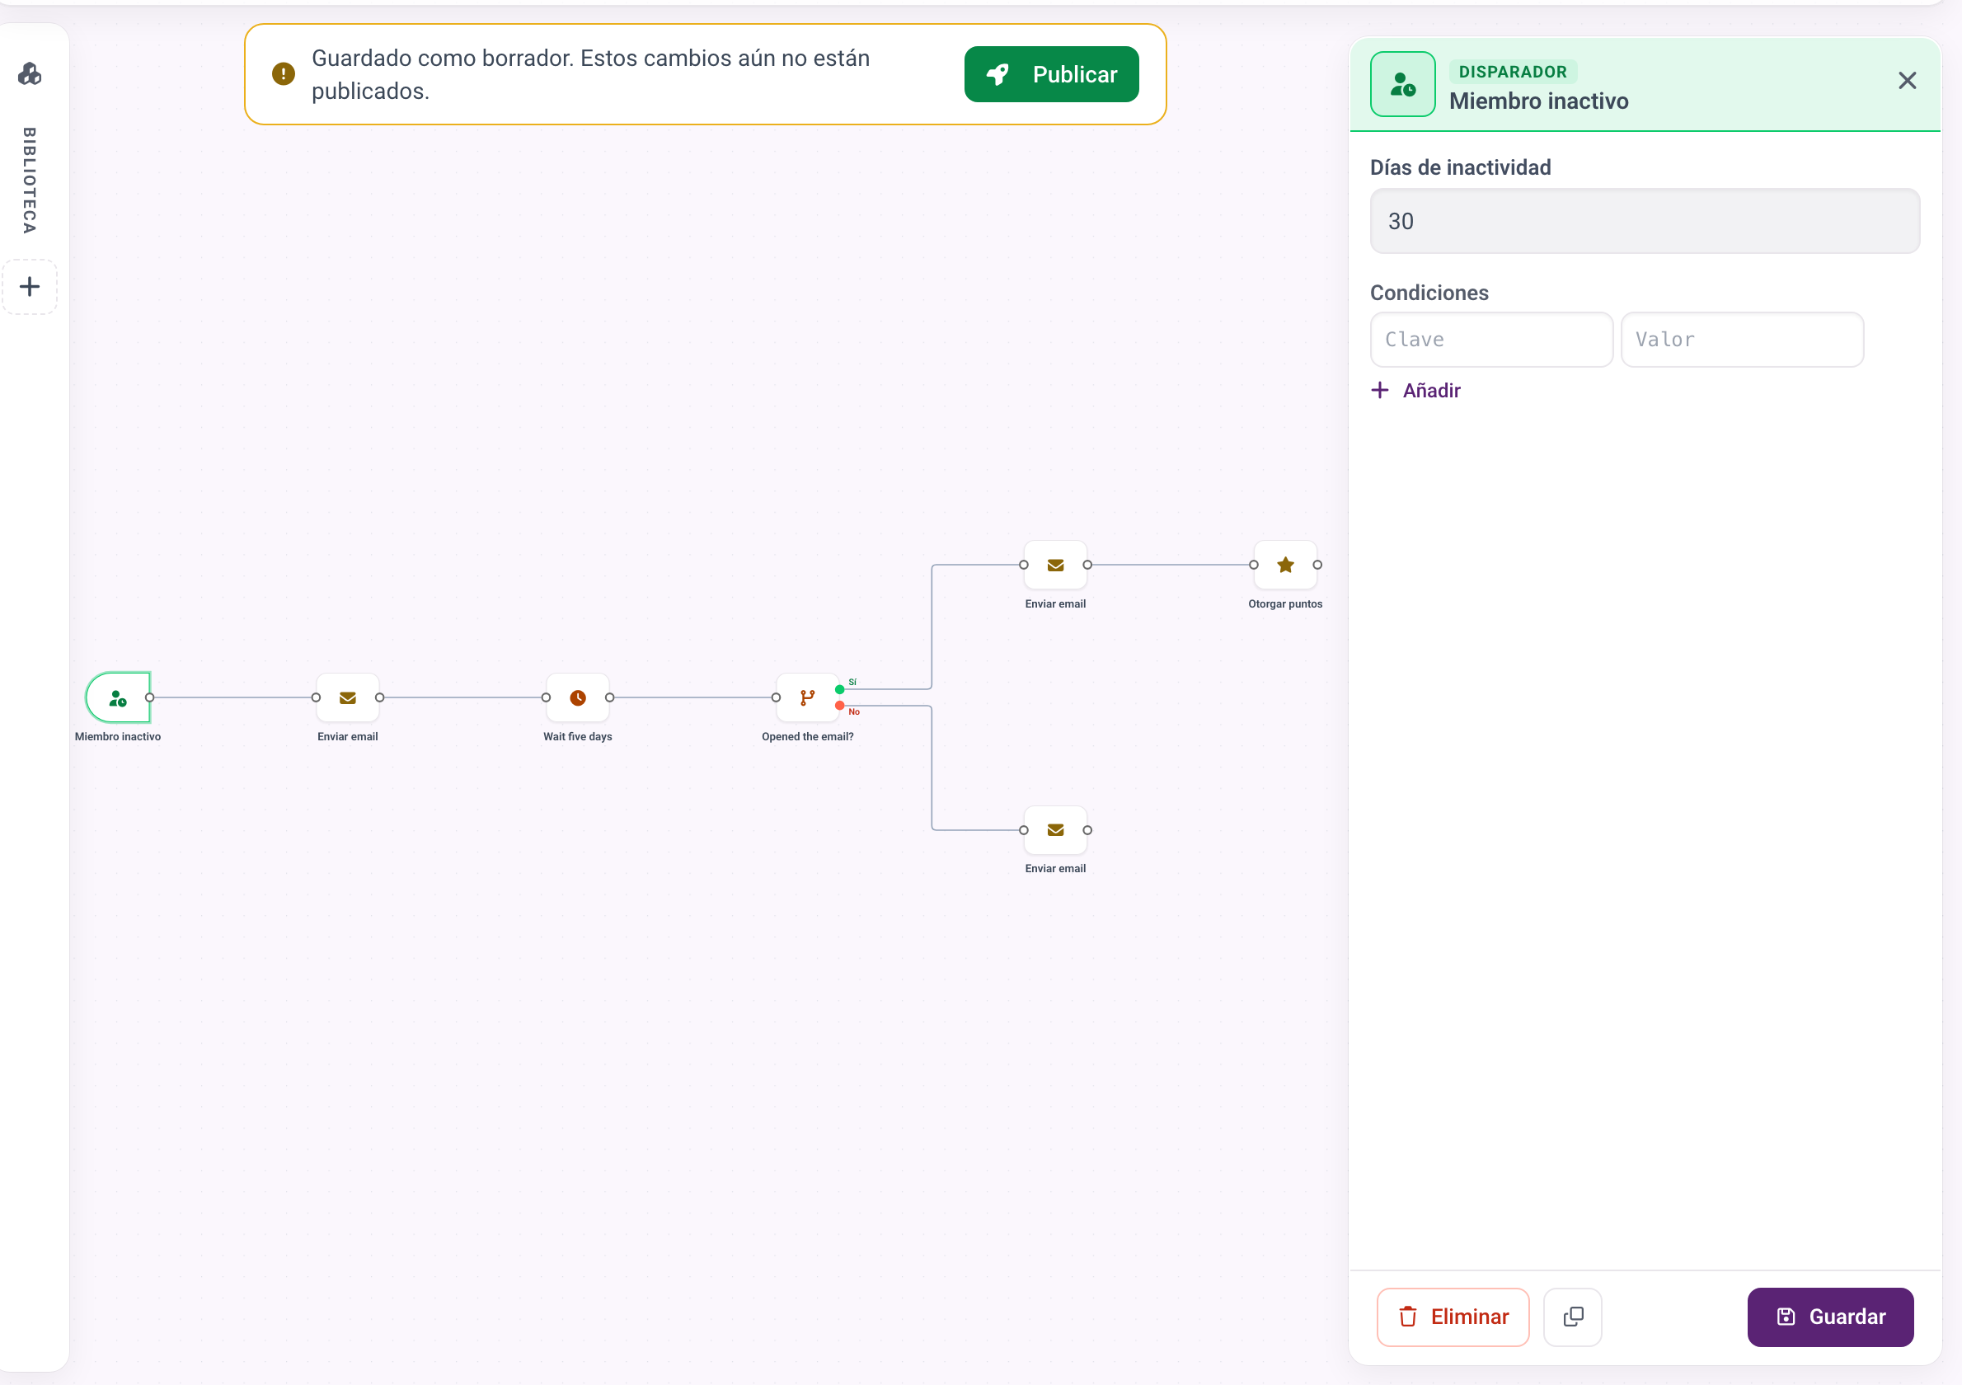Focus the Clave condition field
The image size is (1962, 1385).
(x=1491, y=339)
